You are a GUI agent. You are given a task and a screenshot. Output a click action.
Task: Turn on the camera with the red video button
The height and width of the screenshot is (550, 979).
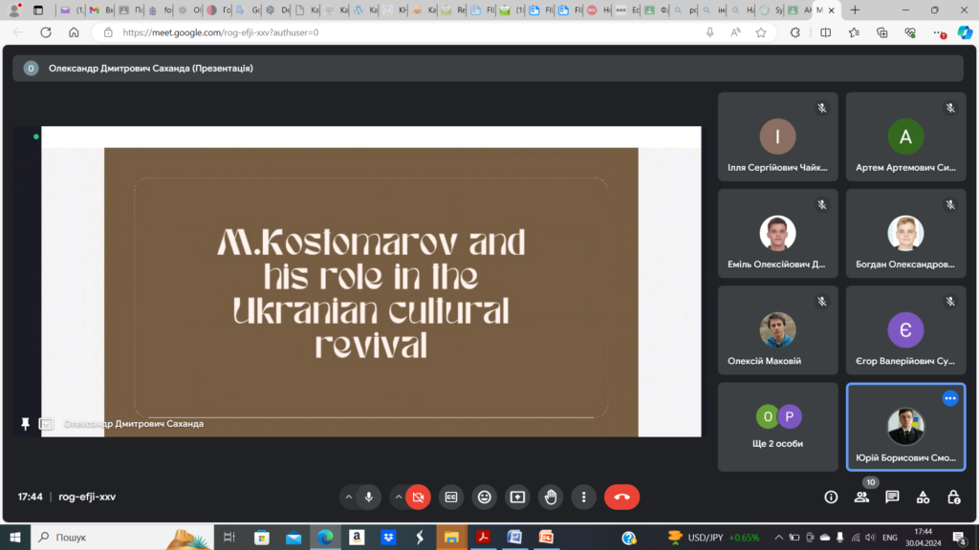pyautogui.click(x=418, y=497)
